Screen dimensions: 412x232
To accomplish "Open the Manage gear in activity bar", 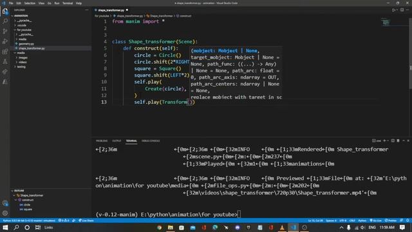I will 5,213.
